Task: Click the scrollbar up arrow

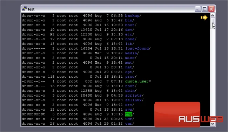Action: point(213,15)
